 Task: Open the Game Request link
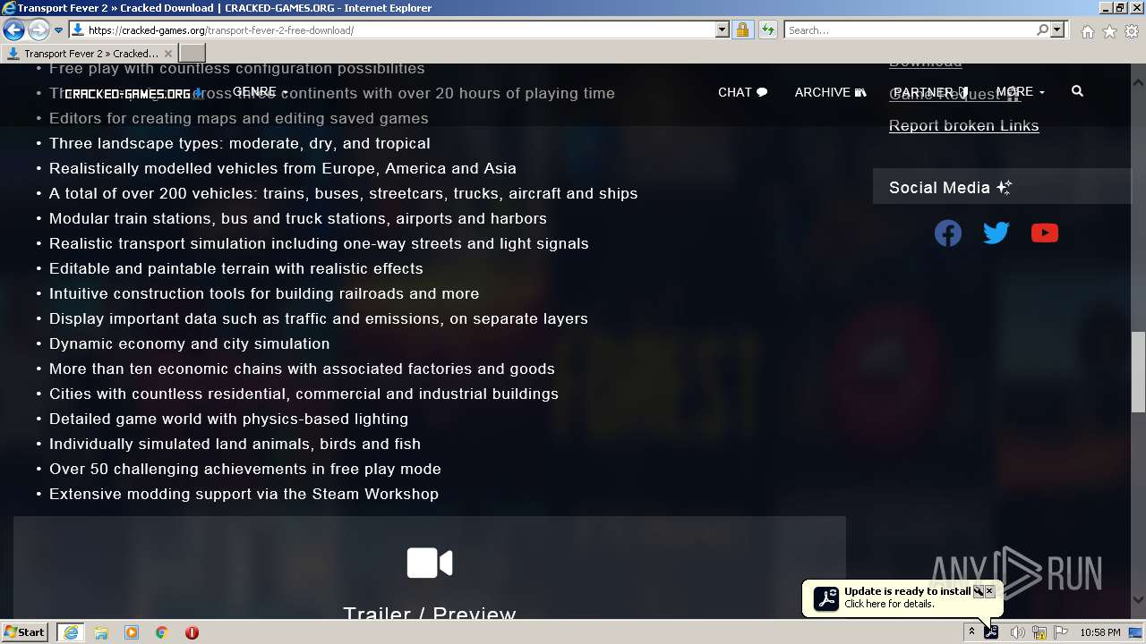point(954,94)
